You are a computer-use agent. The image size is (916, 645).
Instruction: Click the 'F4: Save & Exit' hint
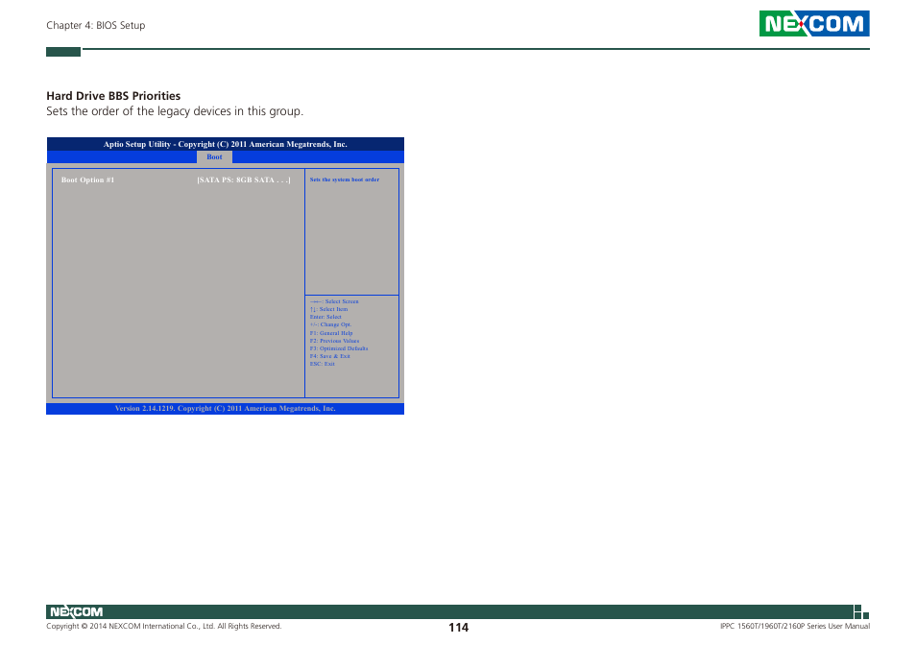(x=330, y=356)
